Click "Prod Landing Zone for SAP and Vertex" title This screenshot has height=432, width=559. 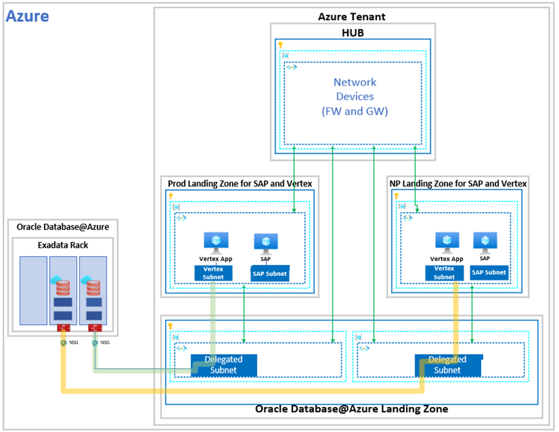(x=240, y=183)
